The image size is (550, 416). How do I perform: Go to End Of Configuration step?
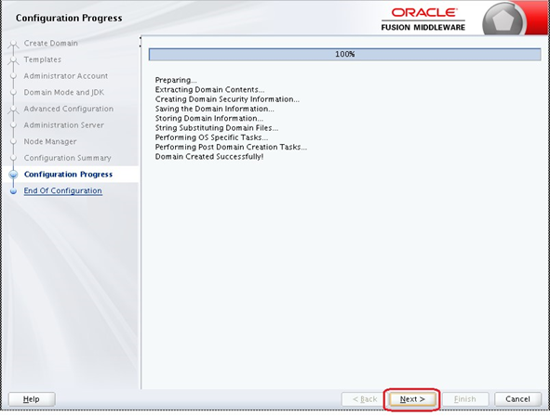[62, 190]
